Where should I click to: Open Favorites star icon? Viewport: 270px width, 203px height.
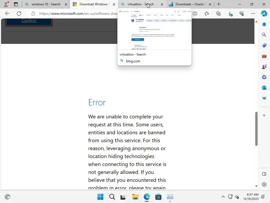coord(207,13)
